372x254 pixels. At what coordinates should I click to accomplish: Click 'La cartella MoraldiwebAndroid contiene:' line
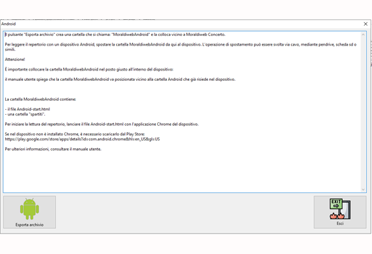tap(40, 99)
